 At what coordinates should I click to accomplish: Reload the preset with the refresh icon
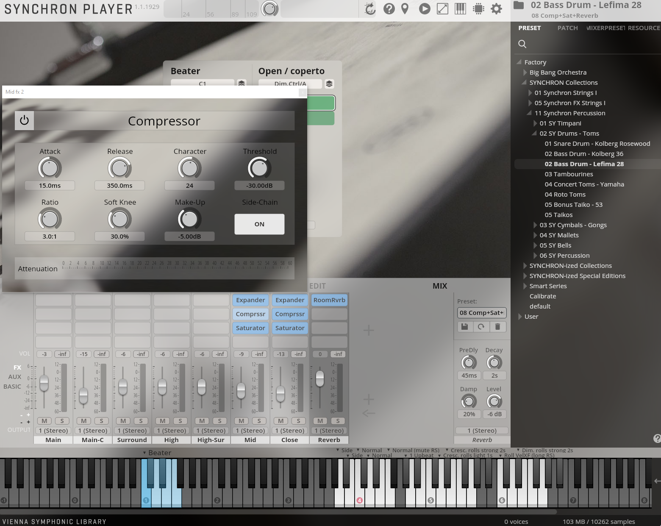click(481, 327)
